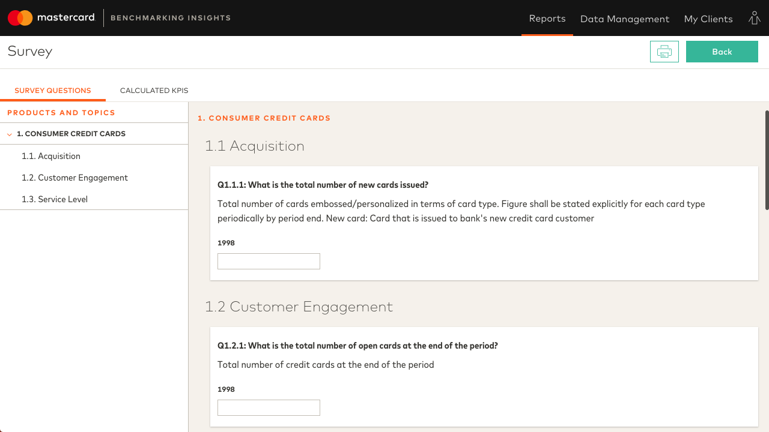Open the Reports menu item
The image size is (769, 432).
(547, 19)
